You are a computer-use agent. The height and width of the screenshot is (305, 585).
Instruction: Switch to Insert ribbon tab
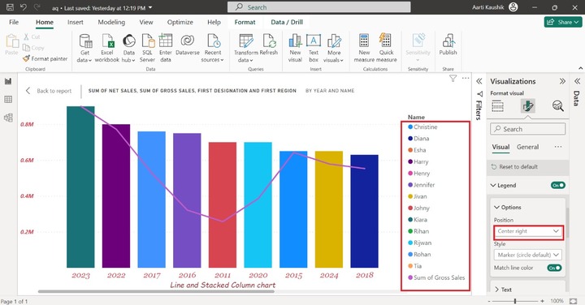pos(76,22)
